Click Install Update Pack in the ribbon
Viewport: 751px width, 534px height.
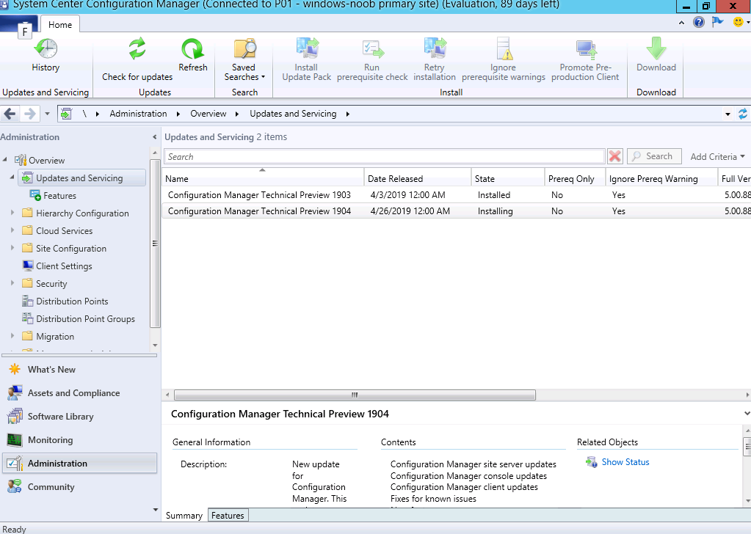307,60
